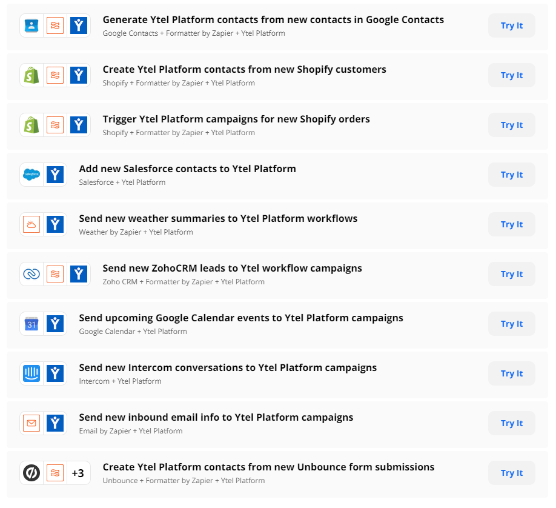The width and height of the screenshot is (556, 508).
Task: Try It for Intercom conversations
Action: [512, 373]
